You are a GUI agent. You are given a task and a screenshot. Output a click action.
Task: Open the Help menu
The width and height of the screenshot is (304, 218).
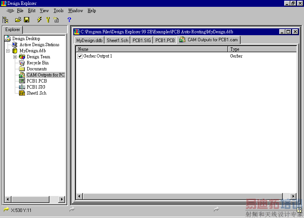click(x=92, y=11)
